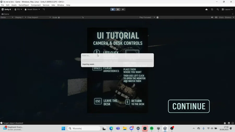Open Discord from taskbar
The image size is (235, 132).
coord(132,128)
